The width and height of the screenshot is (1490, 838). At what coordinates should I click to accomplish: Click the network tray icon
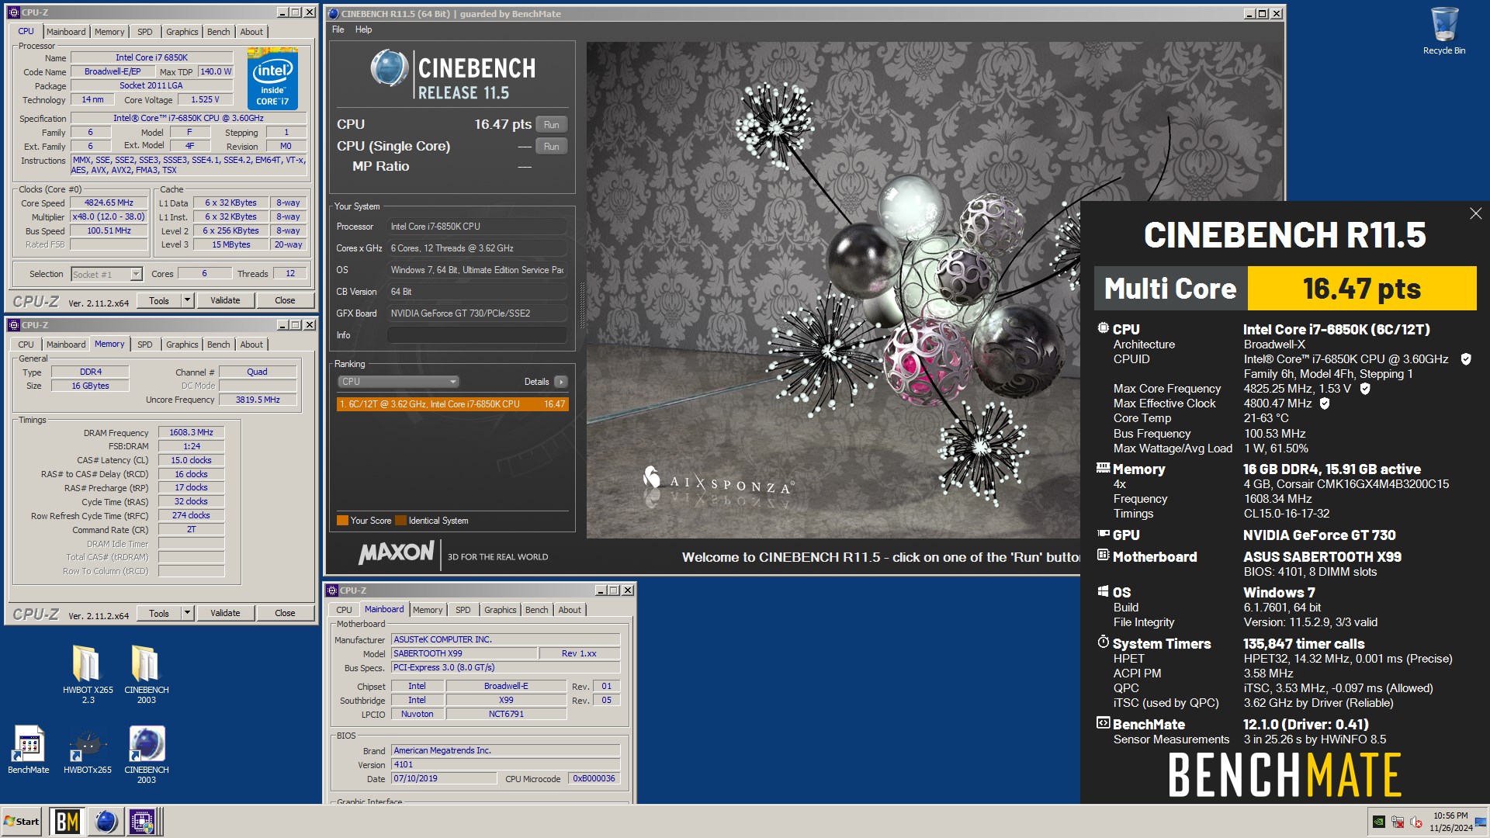point(1398,822)
